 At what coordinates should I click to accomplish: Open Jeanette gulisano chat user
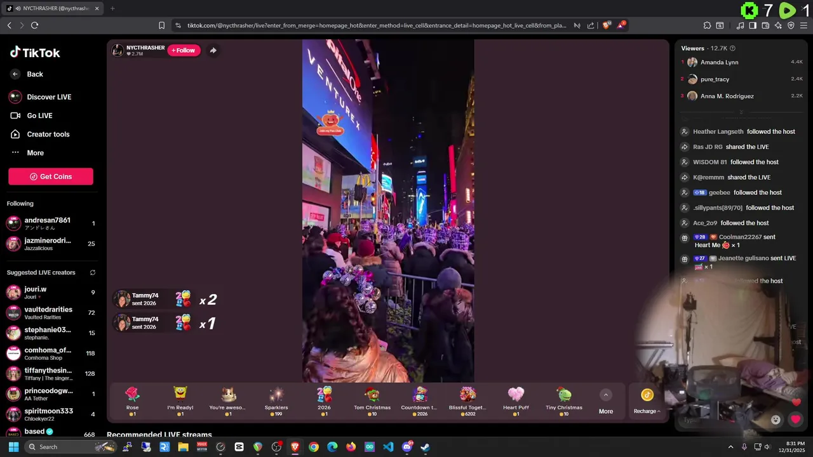click(x=743, y=258)
